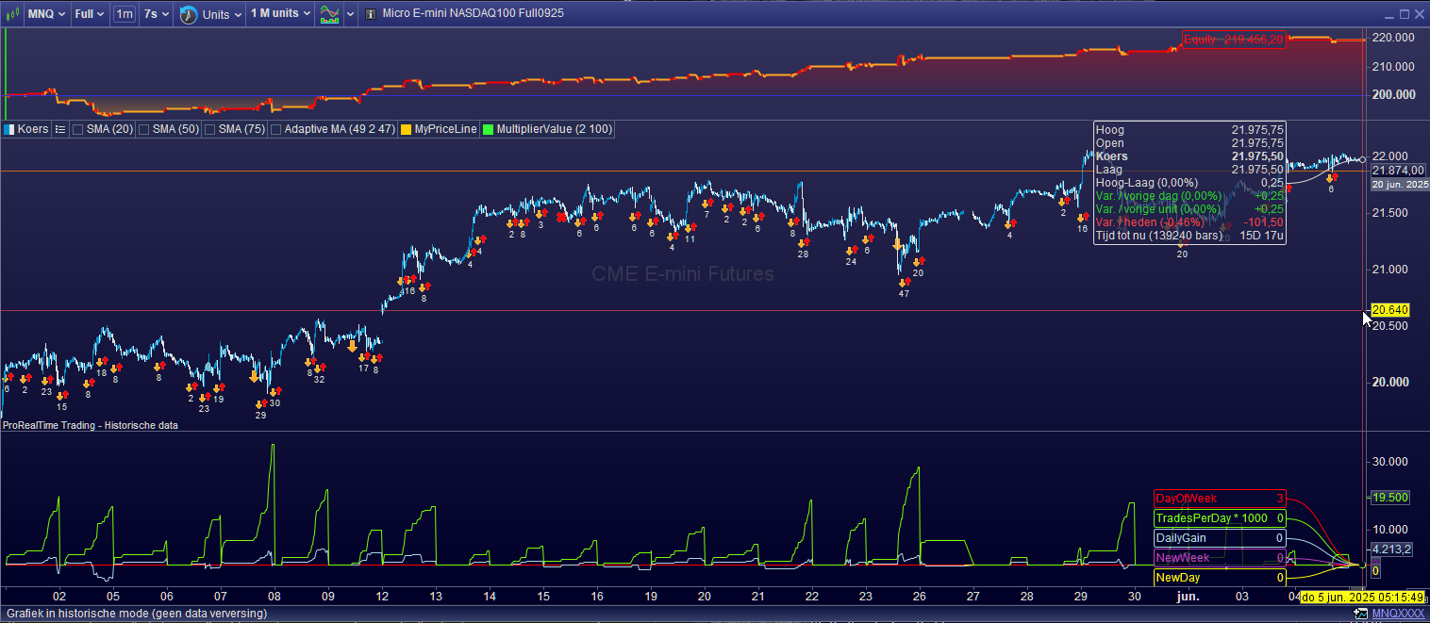Image resolution: width=1430 pixels, height=623 pixels.
Task: Click the indicators and strategies icon
Action: click(329, 14)
